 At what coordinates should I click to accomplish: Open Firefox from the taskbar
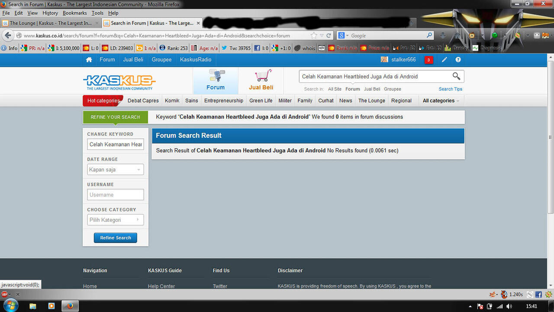click(x=70, y=306)
